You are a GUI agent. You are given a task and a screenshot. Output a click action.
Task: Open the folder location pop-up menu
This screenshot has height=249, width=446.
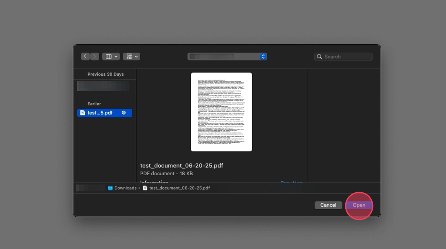(x=227, y=57)
